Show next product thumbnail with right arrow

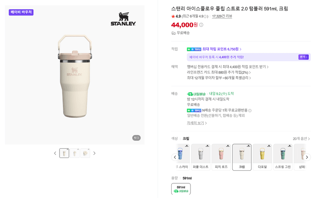(94, 153)
